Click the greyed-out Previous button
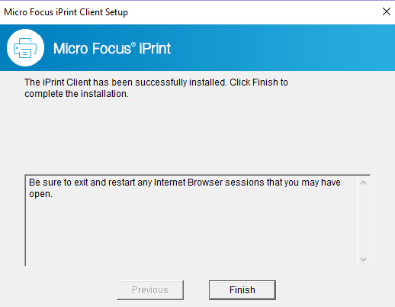The image size is (395, 307). coord(150,290)
